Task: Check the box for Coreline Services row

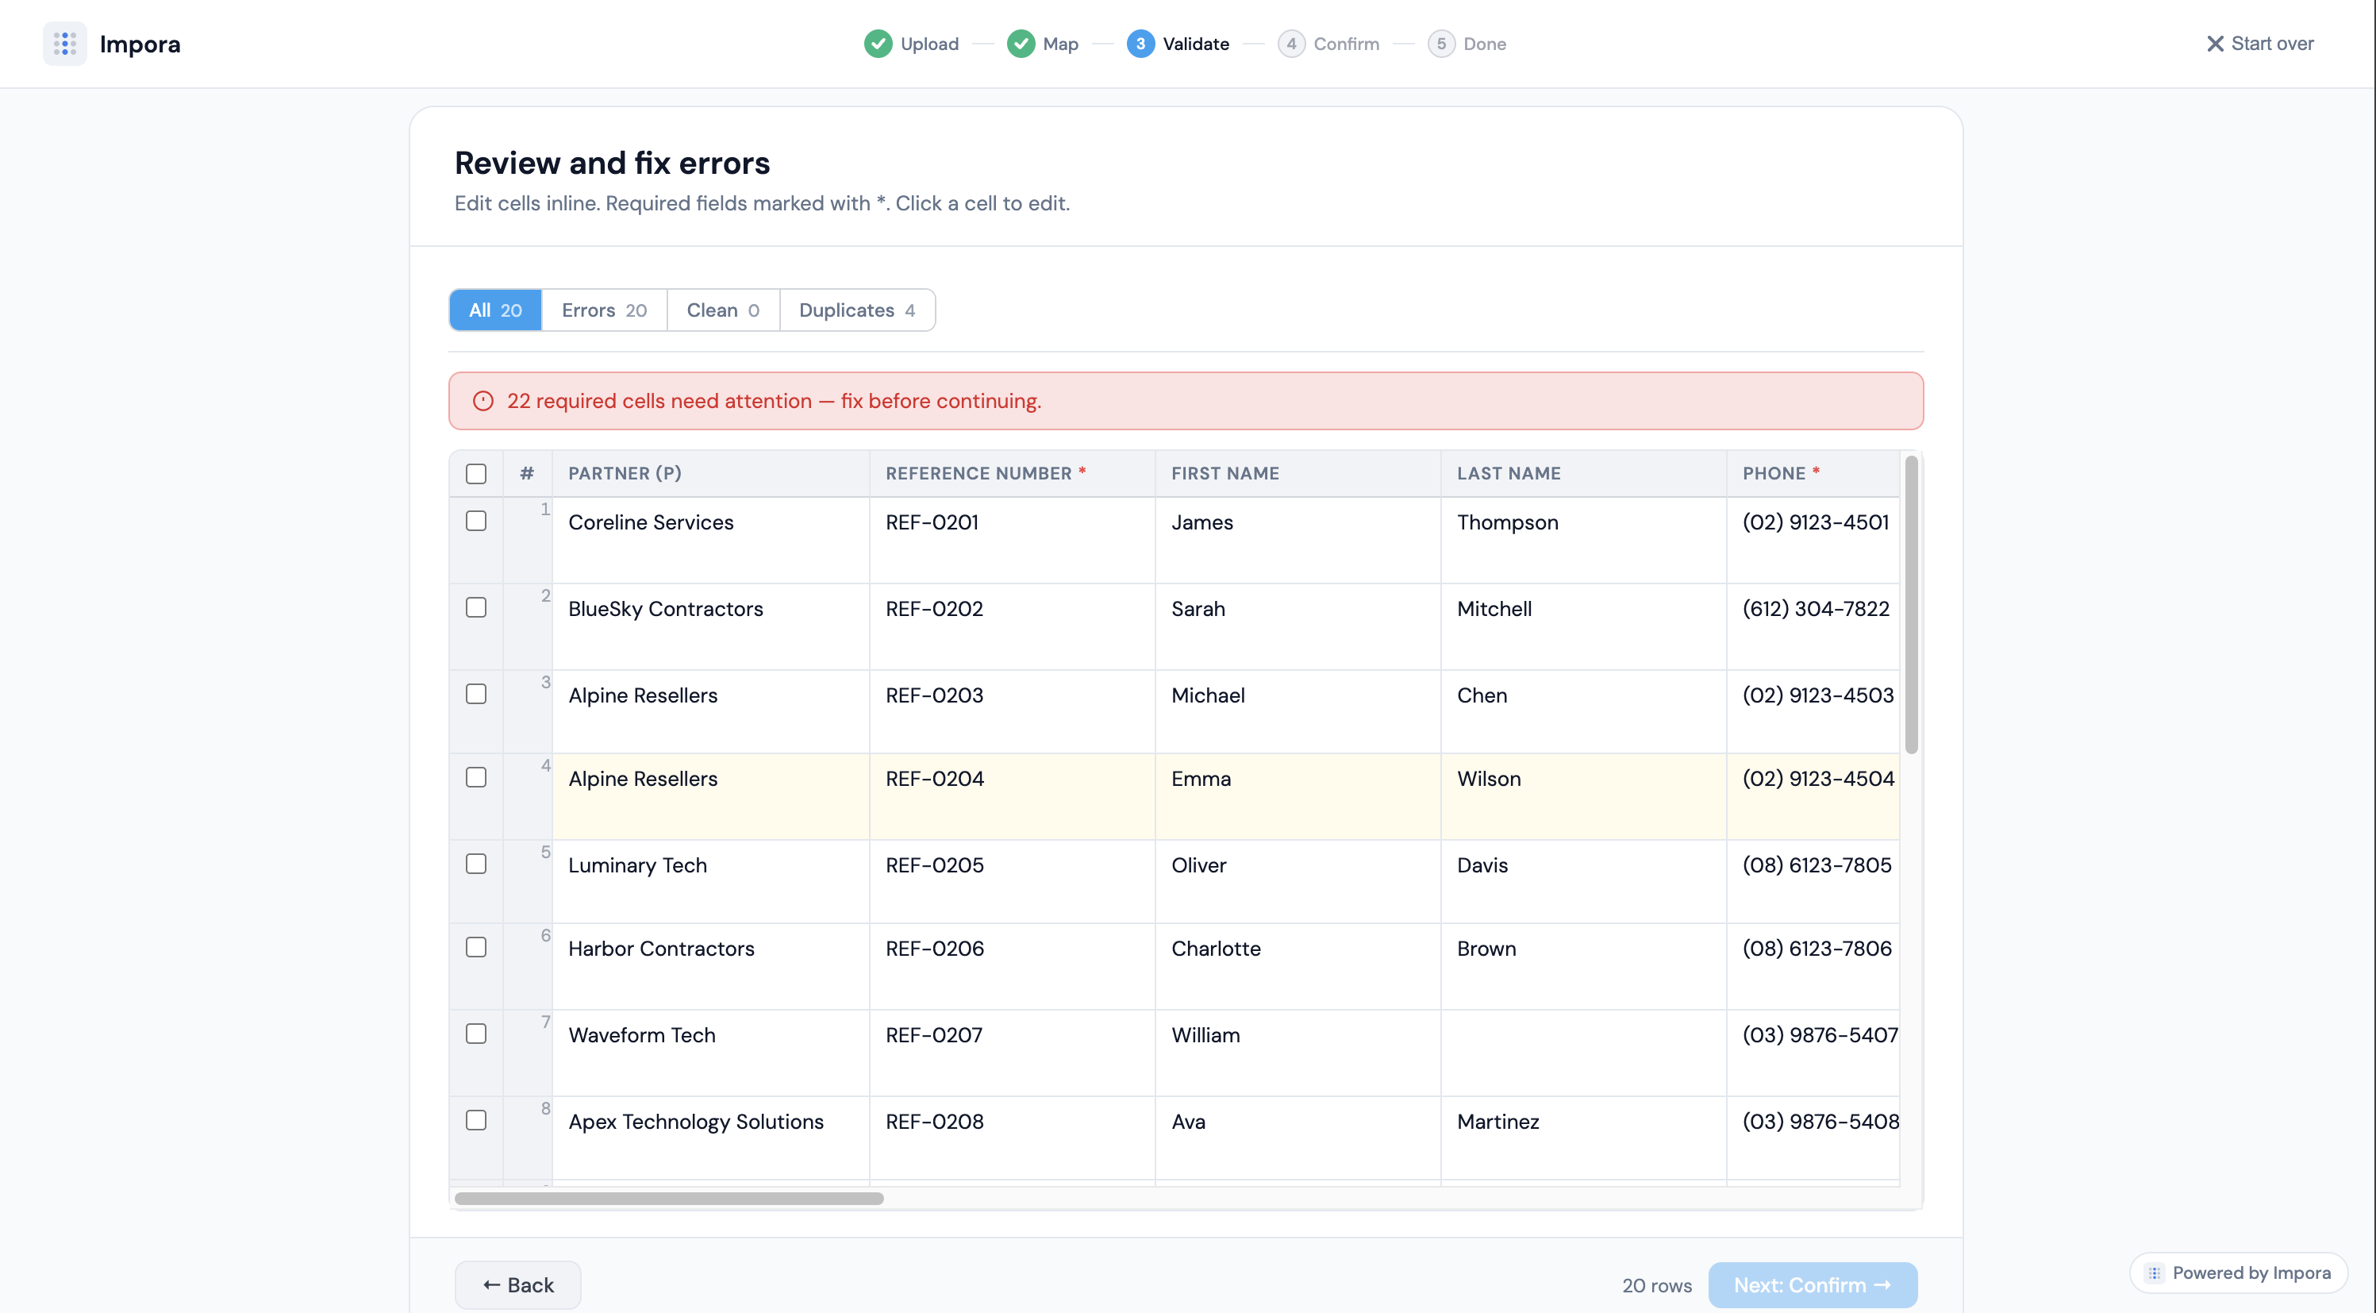Action: pos(476,521)
